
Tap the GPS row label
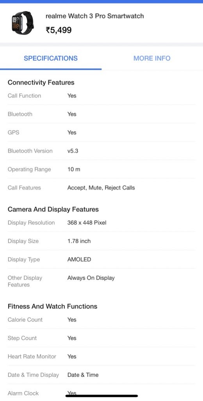(x=14, y=132)
